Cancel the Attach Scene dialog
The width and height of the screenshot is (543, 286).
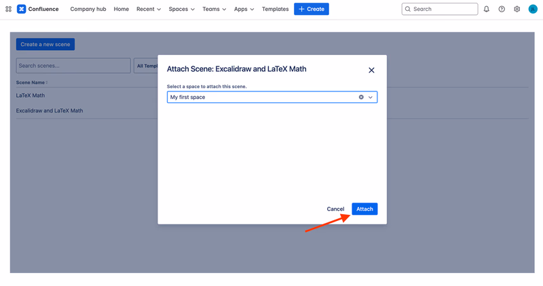click(x=335, y=209)
